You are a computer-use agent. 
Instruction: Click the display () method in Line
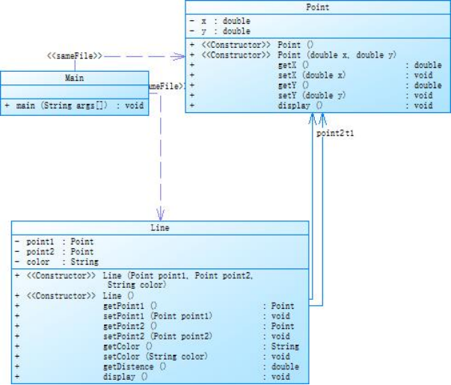click(x=153, y=377)
